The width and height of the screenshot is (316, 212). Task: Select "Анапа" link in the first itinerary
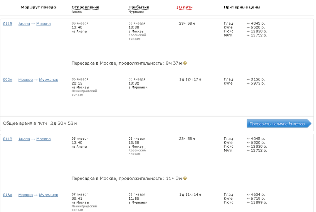pyautogui.click(x=24, y=24)
